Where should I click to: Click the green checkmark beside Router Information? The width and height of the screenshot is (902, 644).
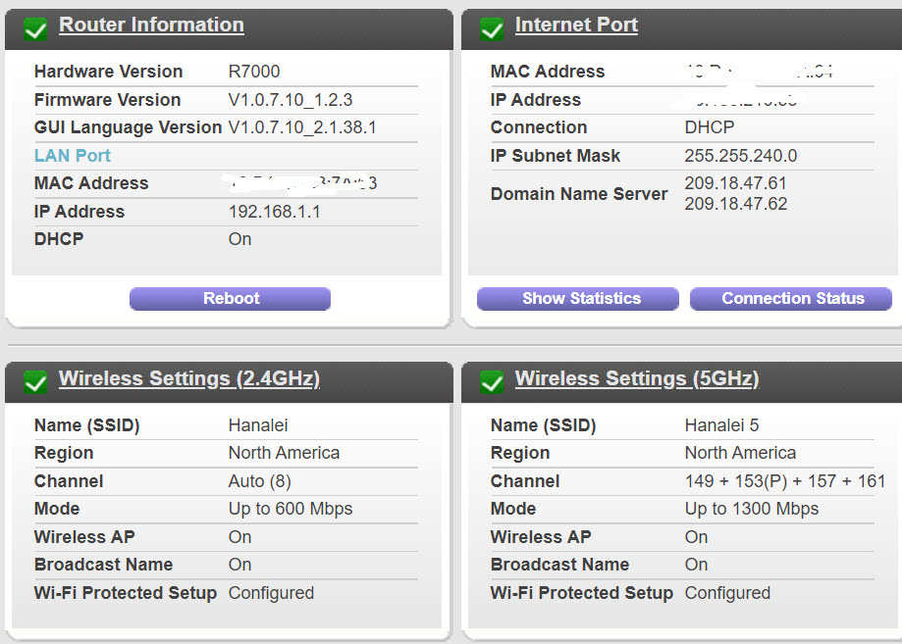[35, 29]
